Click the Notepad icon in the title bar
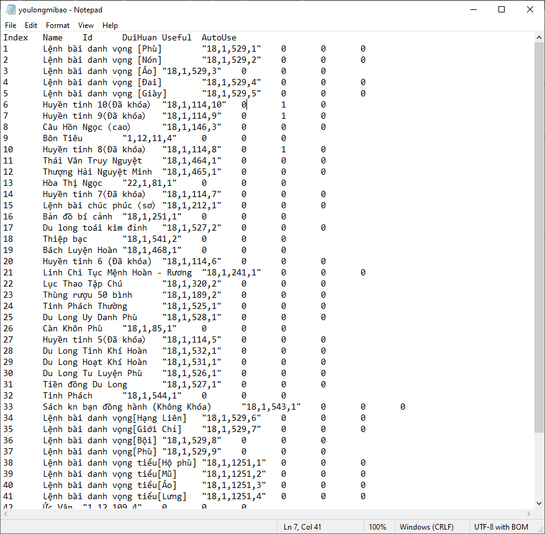Screen dimensions: 545x534 pos(11,10)
